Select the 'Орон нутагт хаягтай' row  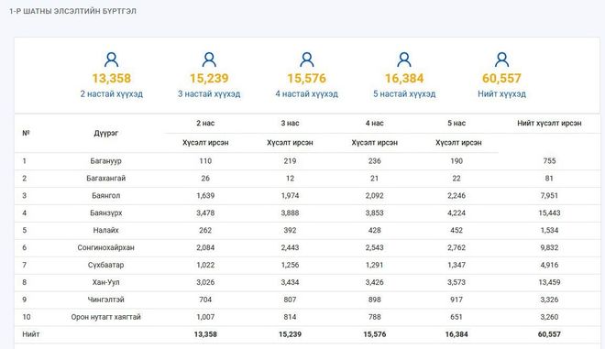pos(307,317)
